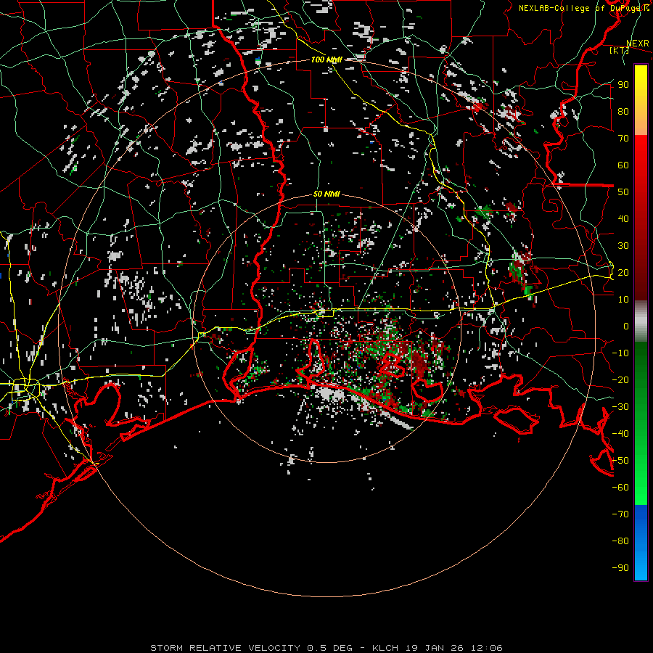Click the 50 value on the velocity scale

click(623, 192)
